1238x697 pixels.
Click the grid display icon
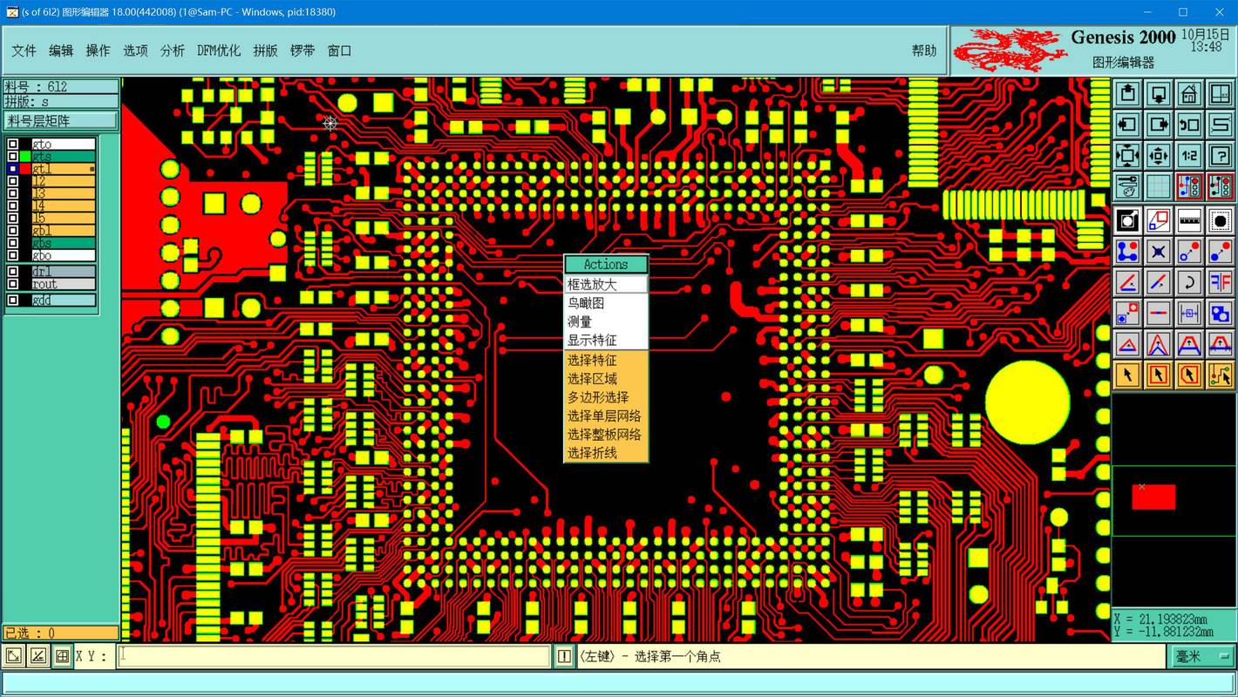[1158, 186]
